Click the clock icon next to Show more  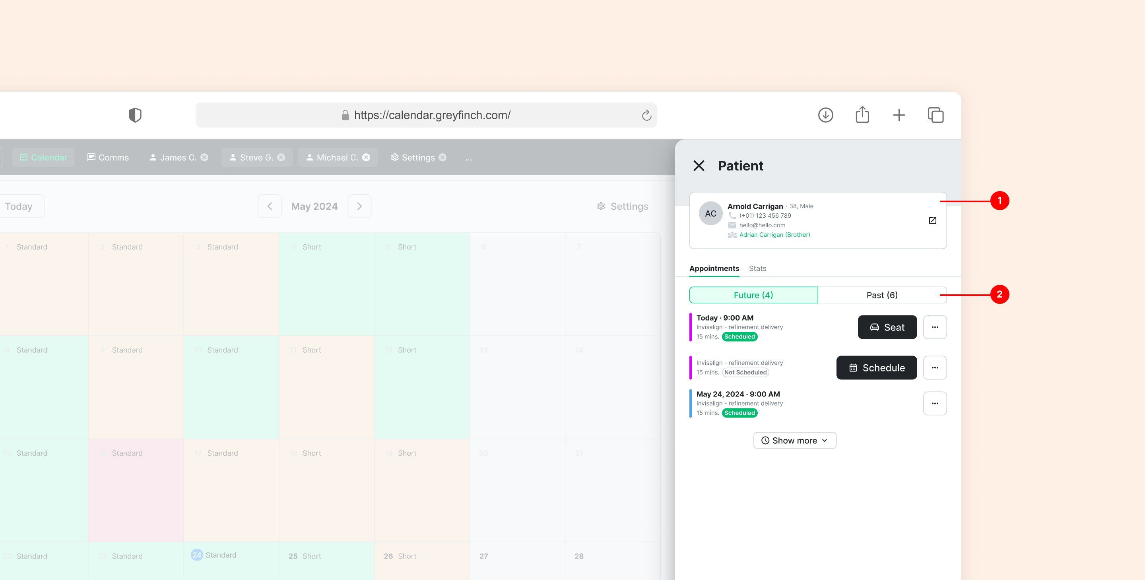click(765, 440)
